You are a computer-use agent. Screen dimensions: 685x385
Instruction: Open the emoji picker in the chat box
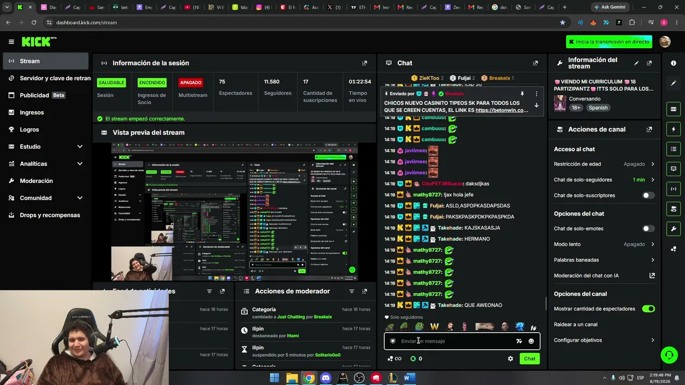pyautogui.click(x=531, y=341)
